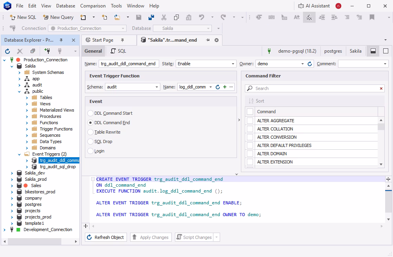Click the Save All icon
This screenshot has width=393, height=257.
[151, 17]
